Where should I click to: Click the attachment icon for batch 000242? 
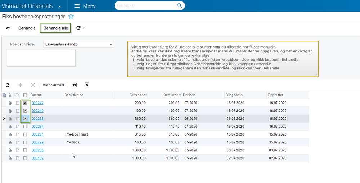tap(10, 103)
